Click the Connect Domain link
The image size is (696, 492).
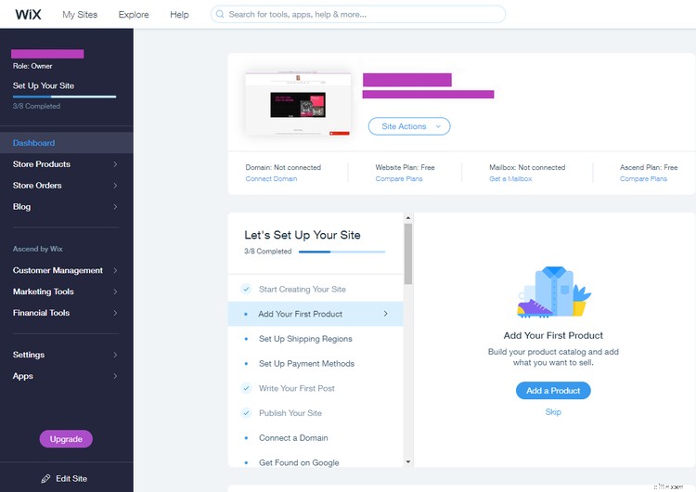[x=271, y=179]
